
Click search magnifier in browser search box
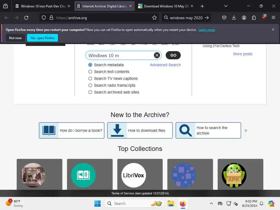(x=166, y=18)
